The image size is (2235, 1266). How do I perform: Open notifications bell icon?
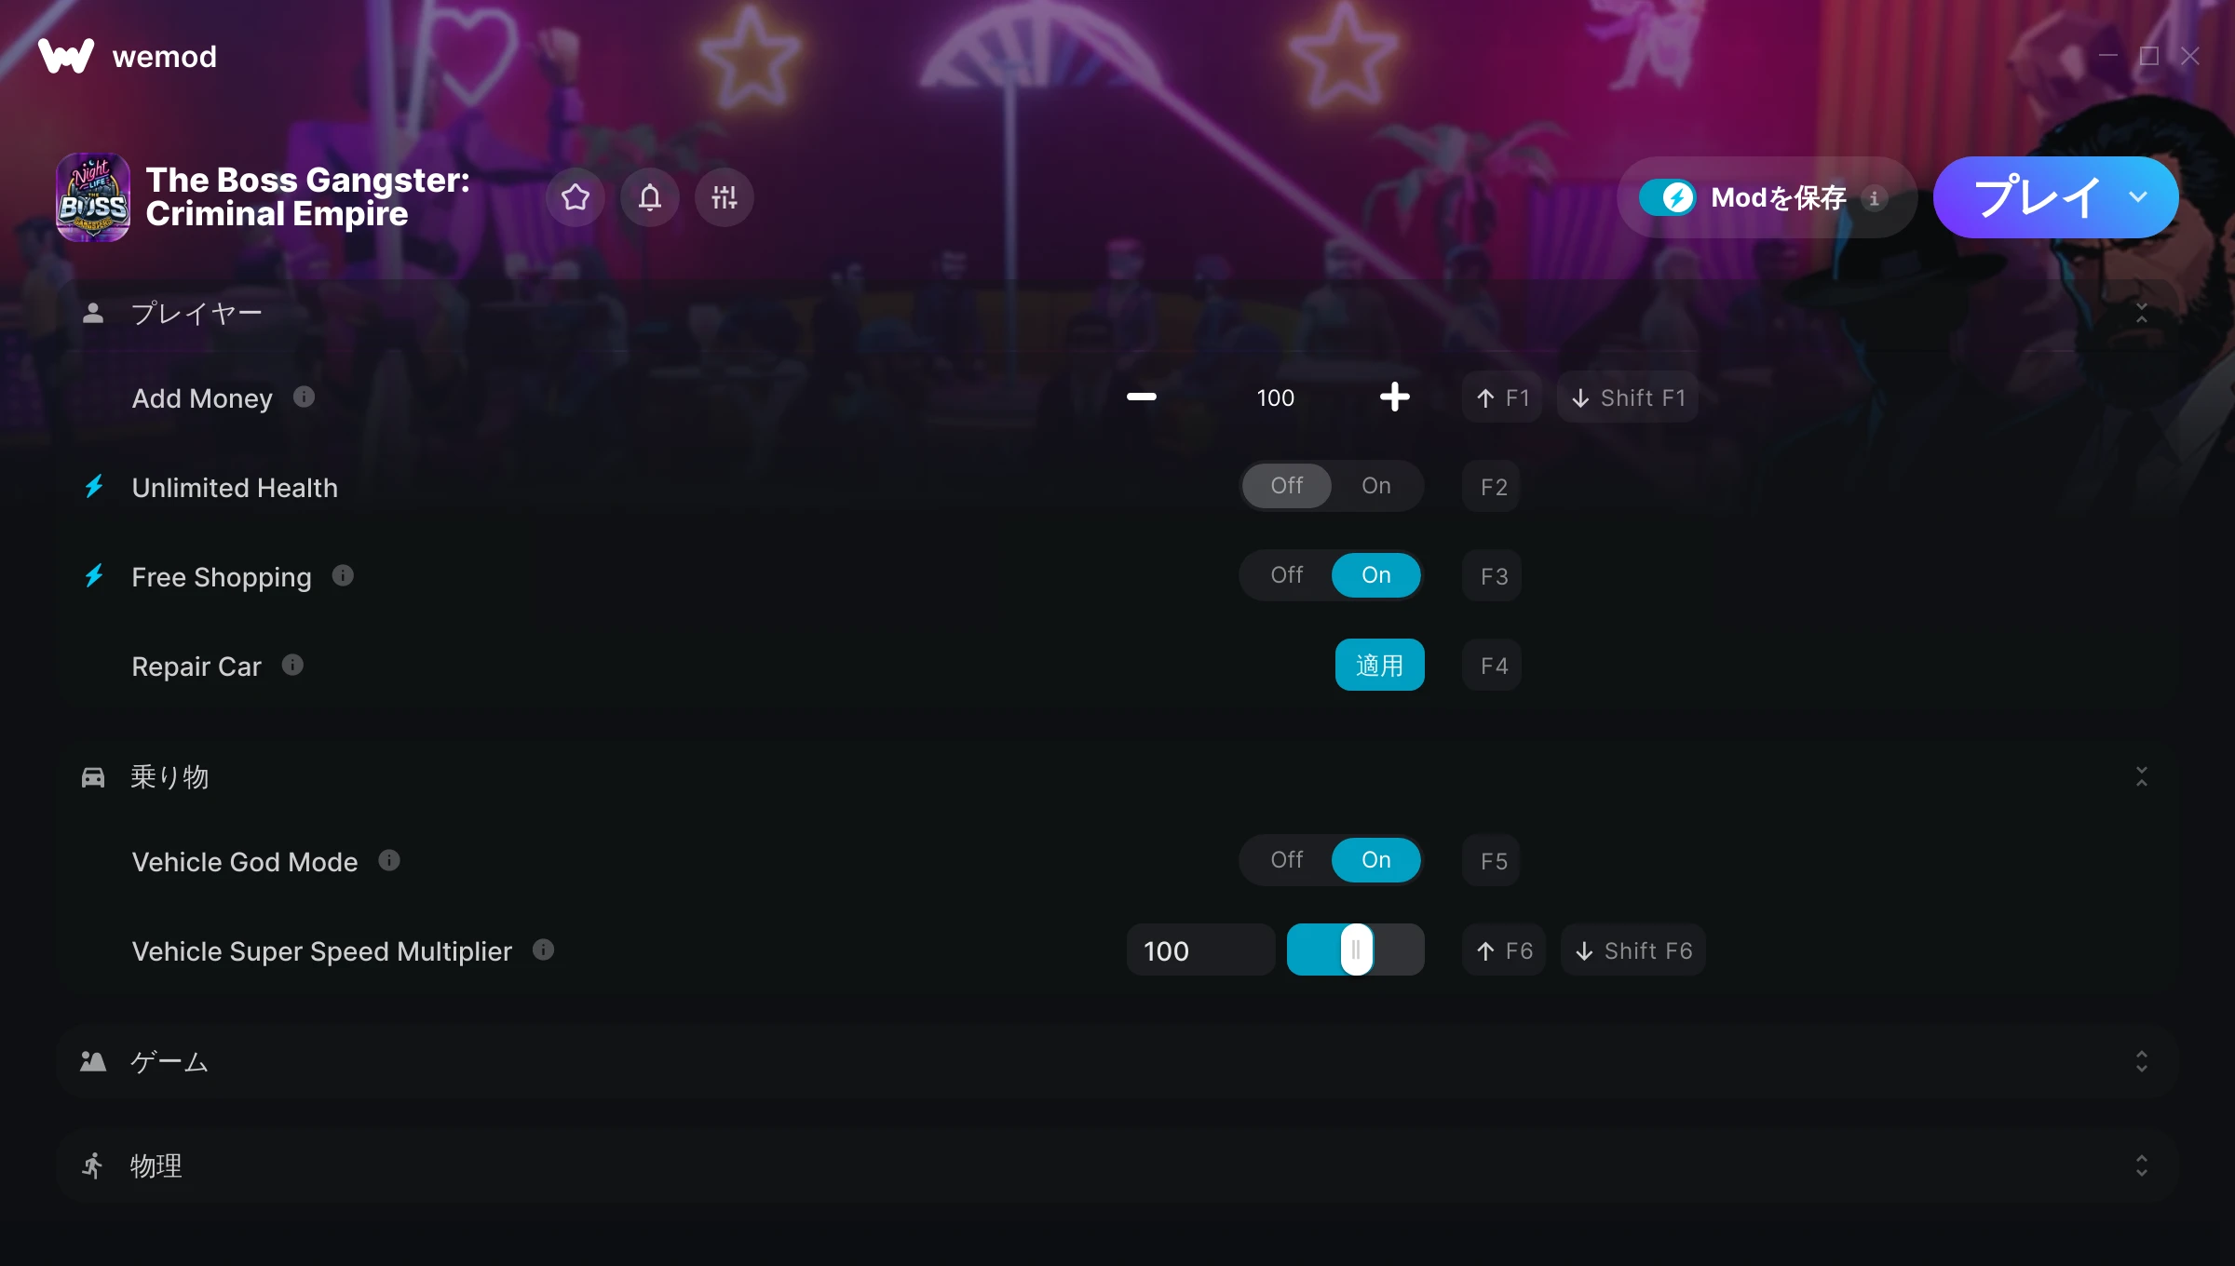(650, 197)
